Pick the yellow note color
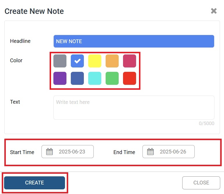224x194 pixels. 95,61
